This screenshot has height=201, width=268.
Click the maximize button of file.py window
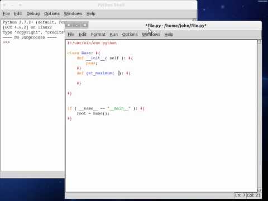click(85, 25)
